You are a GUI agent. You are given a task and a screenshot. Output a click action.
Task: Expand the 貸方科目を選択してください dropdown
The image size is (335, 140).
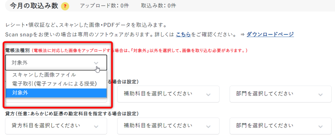56,126
